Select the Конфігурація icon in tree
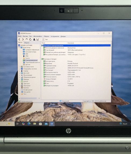 coord(22,90)
